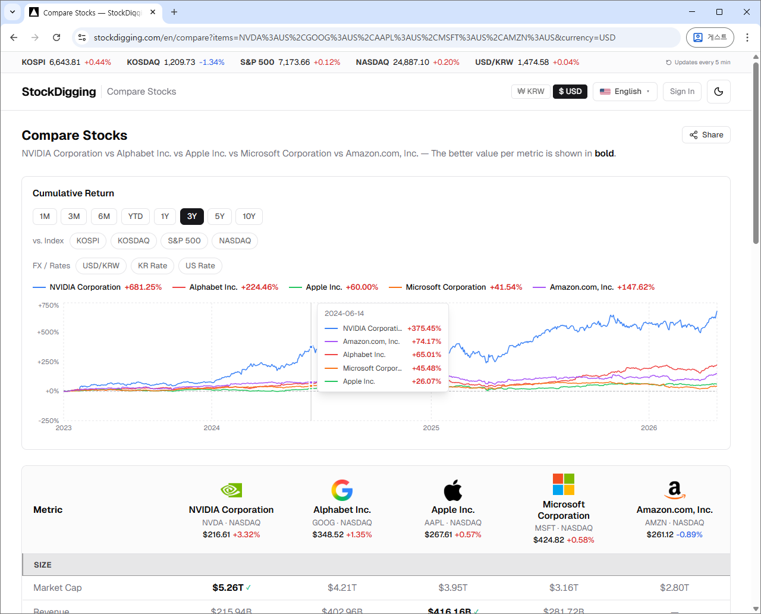Image resolution: width=761 pixels, height=614 pixels.
Task: Click the Microsoft logo icon
Action: (564, 484)
